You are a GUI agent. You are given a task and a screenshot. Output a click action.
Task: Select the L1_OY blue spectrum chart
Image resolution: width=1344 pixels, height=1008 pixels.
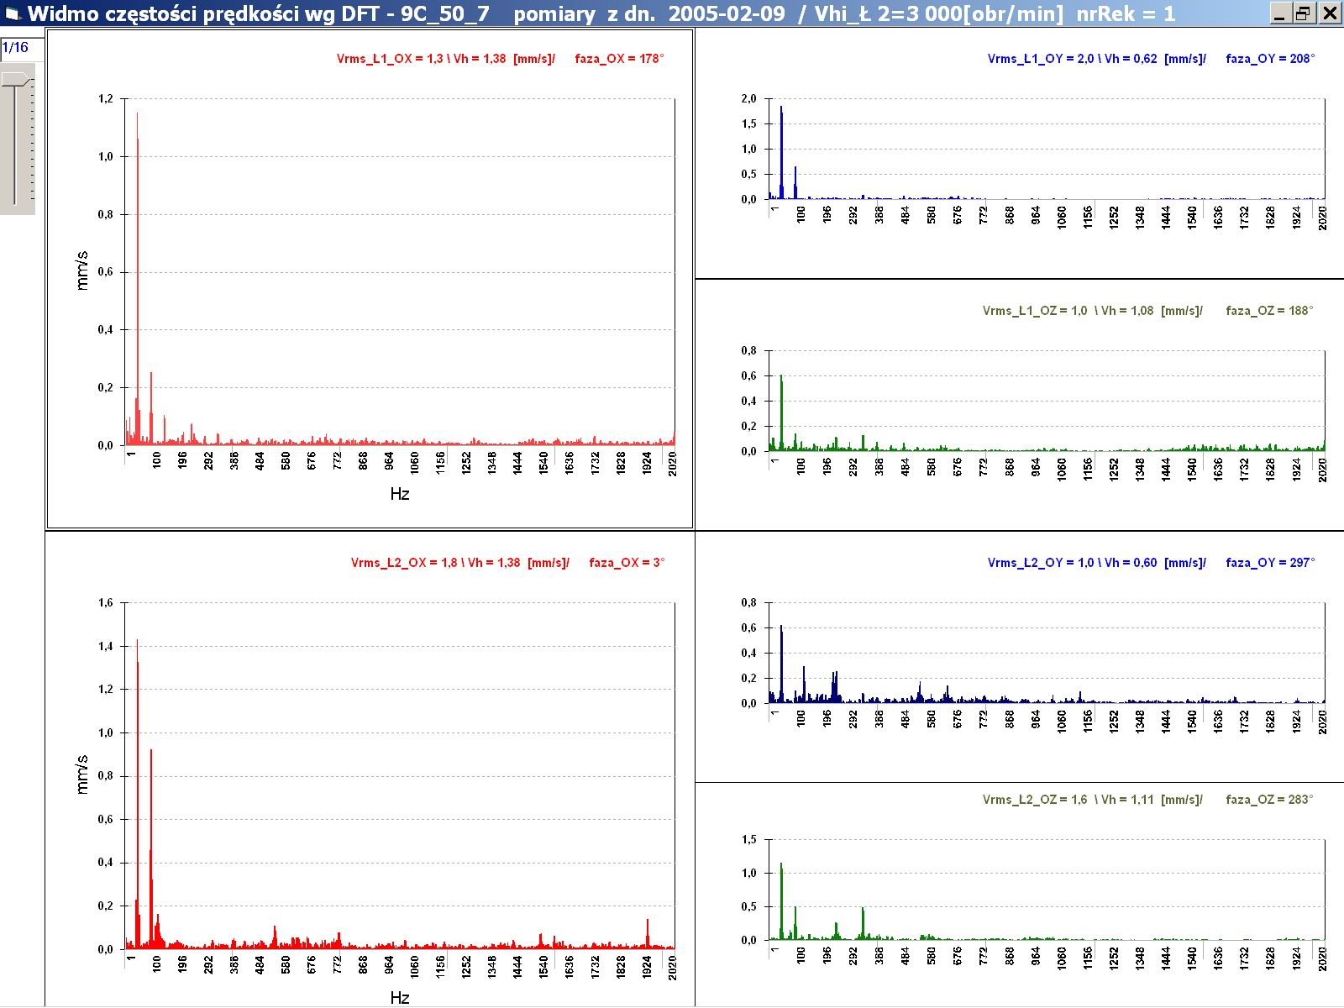click(x=1046, y=151)
